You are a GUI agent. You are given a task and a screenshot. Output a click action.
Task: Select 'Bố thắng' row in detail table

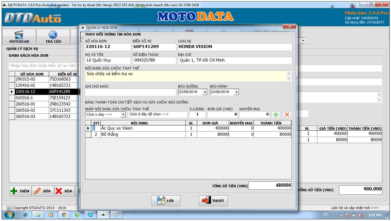pyautogui.click(x=188, y=134)
